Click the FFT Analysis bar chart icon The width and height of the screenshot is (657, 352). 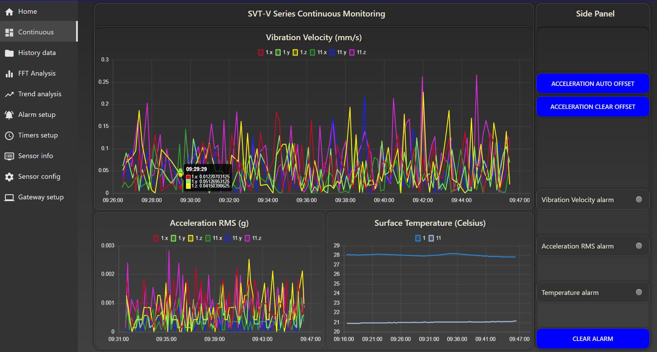coord(9,74)
